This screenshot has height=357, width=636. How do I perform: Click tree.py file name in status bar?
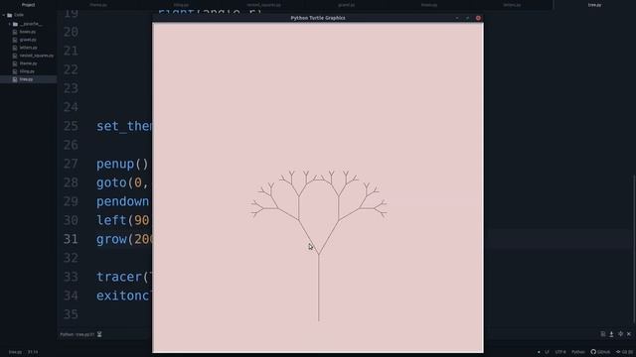[16, 352]
